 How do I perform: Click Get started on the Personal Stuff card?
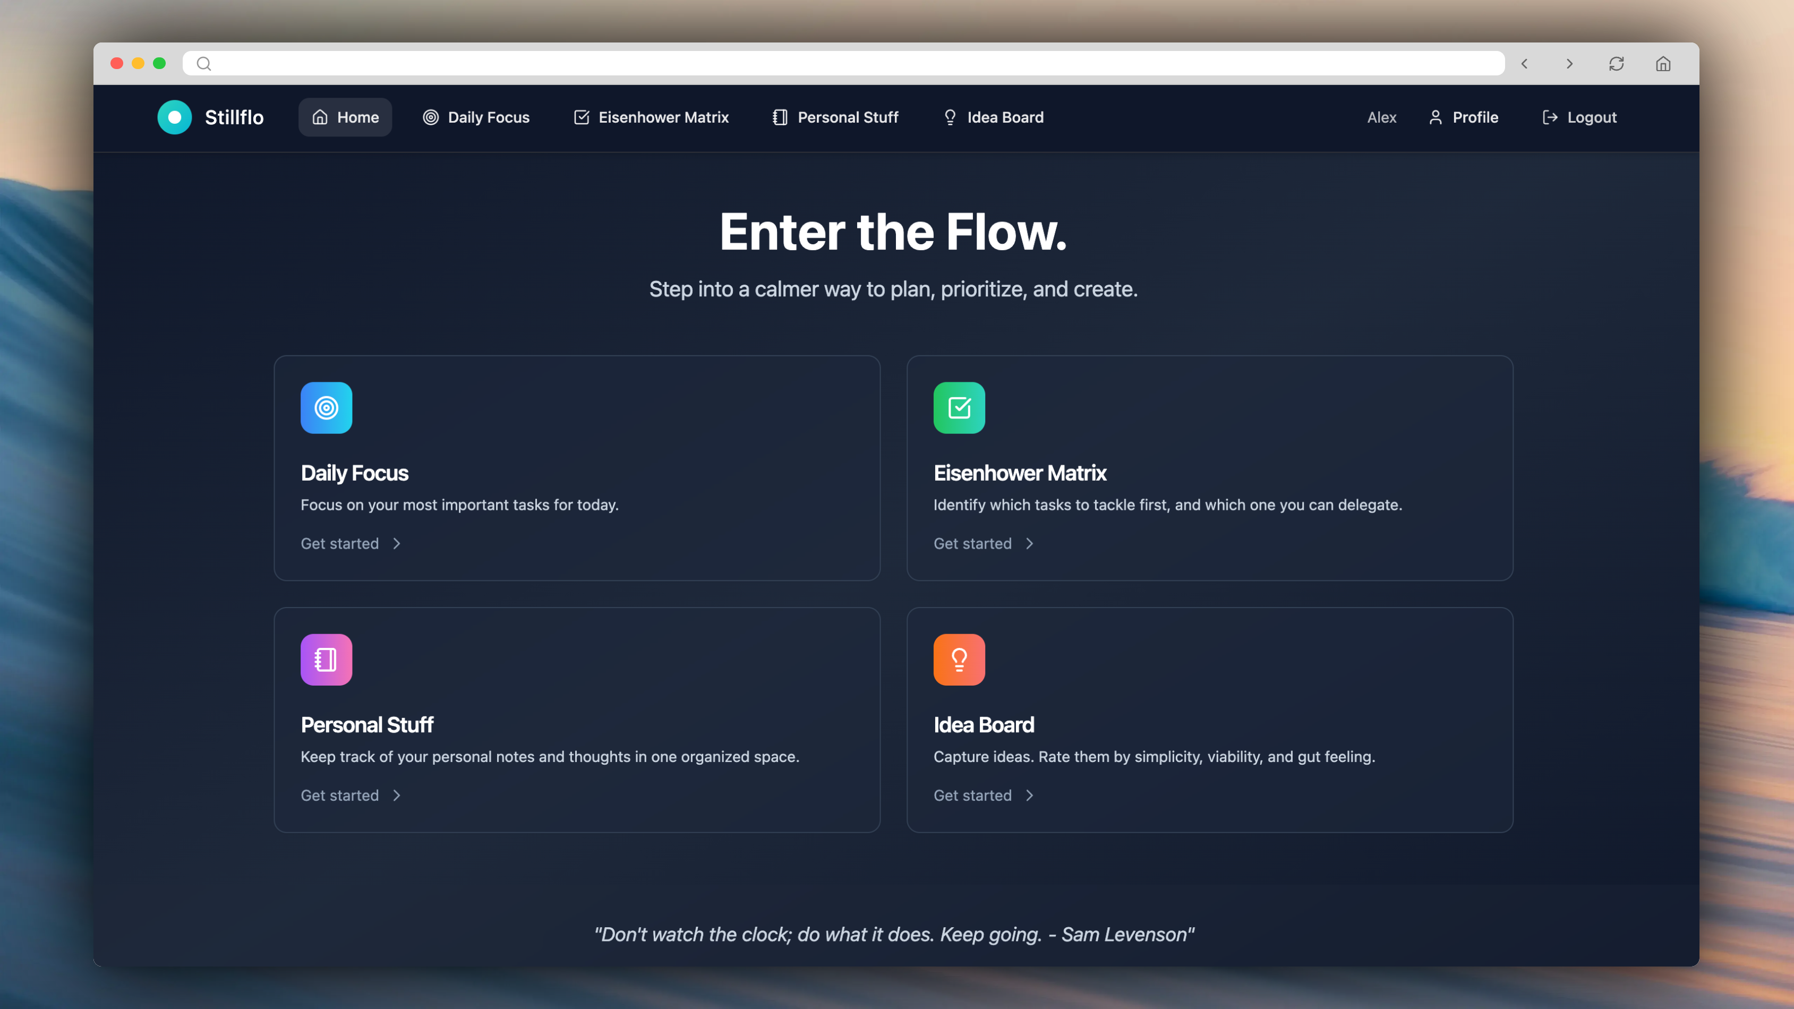click(340, 795)
